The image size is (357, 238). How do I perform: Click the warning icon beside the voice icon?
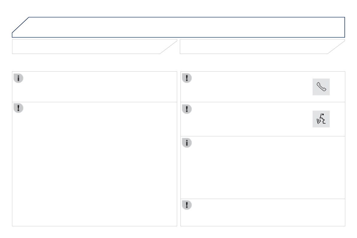click(187, 109)
